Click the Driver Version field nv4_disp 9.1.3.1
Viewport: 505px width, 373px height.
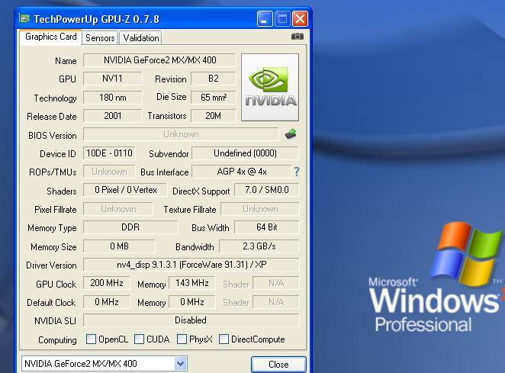[191, 265]
